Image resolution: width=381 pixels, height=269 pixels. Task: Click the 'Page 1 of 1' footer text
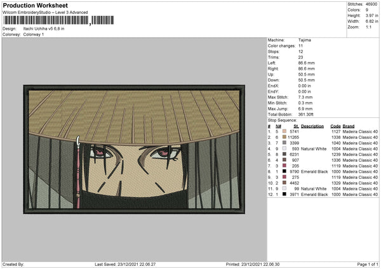pyautogui.click(x=368, y=264)
